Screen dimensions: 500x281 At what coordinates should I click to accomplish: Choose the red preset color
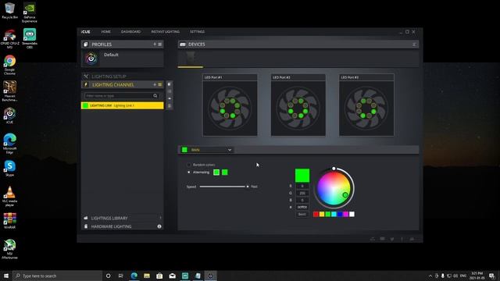pyautogui.click(x=316, y=214)
